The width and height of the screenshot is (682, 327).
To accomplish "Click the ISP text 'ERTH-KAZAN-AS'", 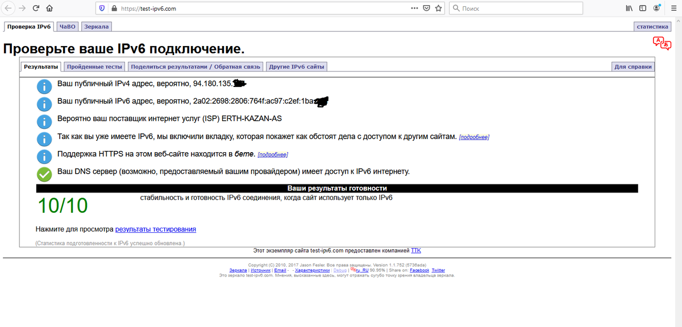I will point(251,119).
